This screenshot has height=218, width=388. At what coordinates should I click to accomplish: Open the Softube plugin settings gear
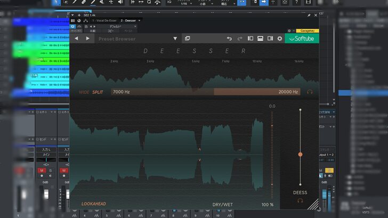[x=280, y=38]
